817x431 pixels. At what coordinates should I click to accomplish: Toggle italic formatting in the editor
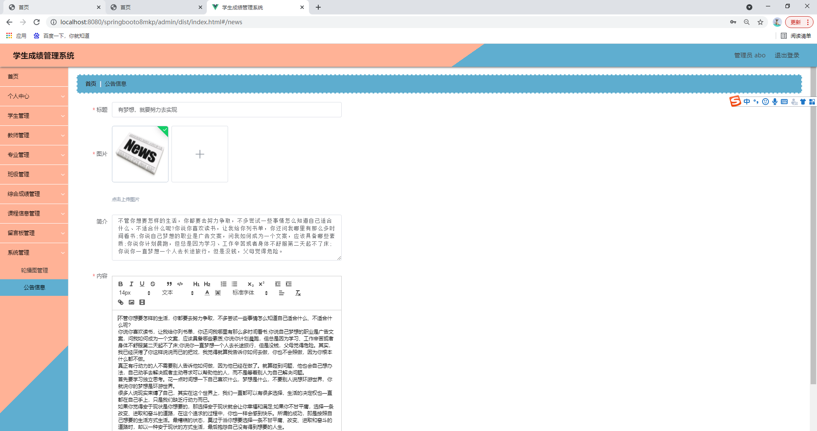pos(131,284)
